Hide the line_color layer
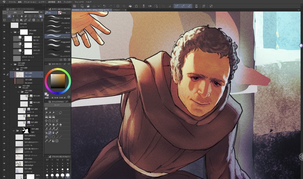 (4, 75)
